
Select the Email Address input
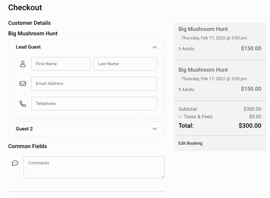pyautogui.click(x=94, y=84)
